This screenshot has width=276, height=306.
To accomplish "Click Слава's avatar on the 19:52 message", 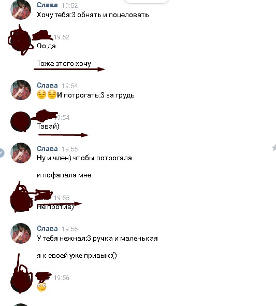I will point(21,9).
